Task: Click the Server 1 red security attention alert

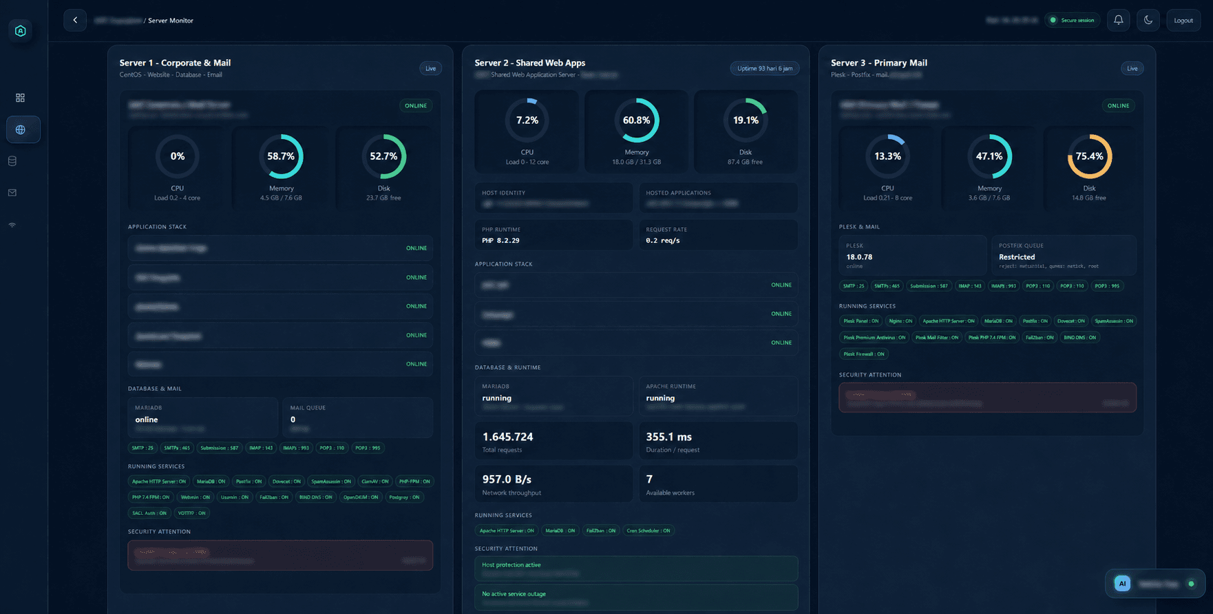Action: click(x=280, y=555)
